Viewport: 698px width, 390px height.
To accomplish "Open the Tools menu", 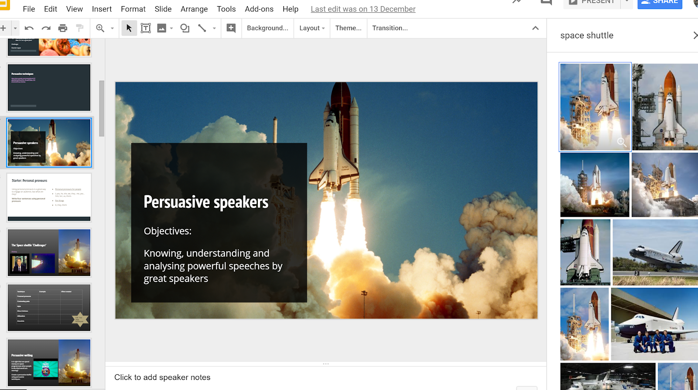I will (x=226, y=9).
